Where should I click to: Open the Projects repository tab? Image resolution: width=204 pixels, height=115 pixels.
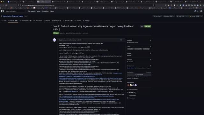pyautogui.click(x=57, y=21)
